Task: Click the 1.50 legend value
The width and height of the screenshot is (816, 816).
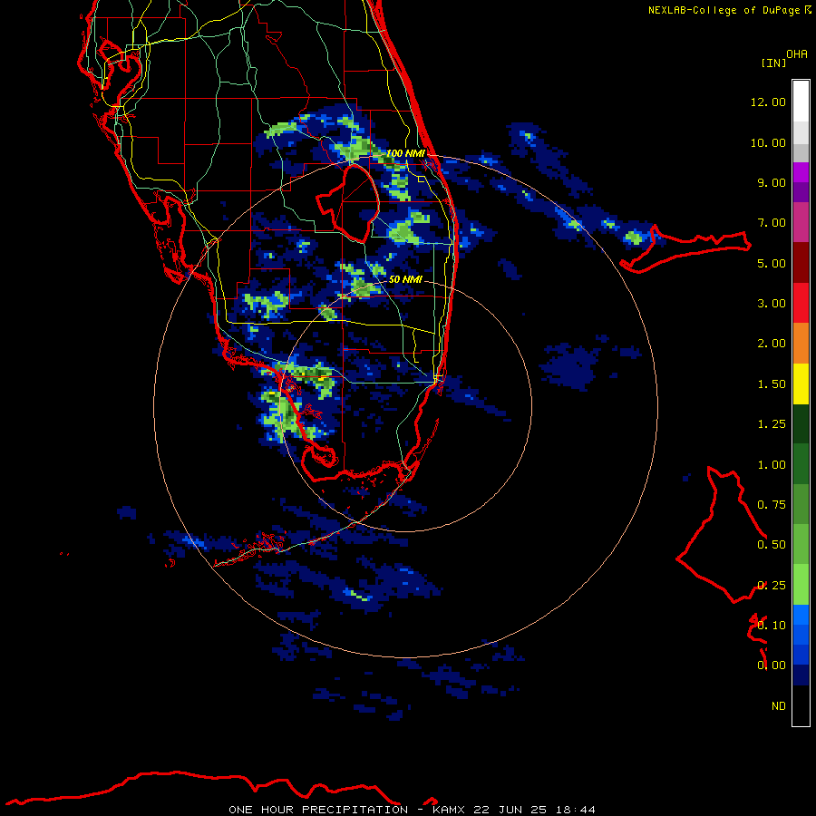Action: (772, 384)
